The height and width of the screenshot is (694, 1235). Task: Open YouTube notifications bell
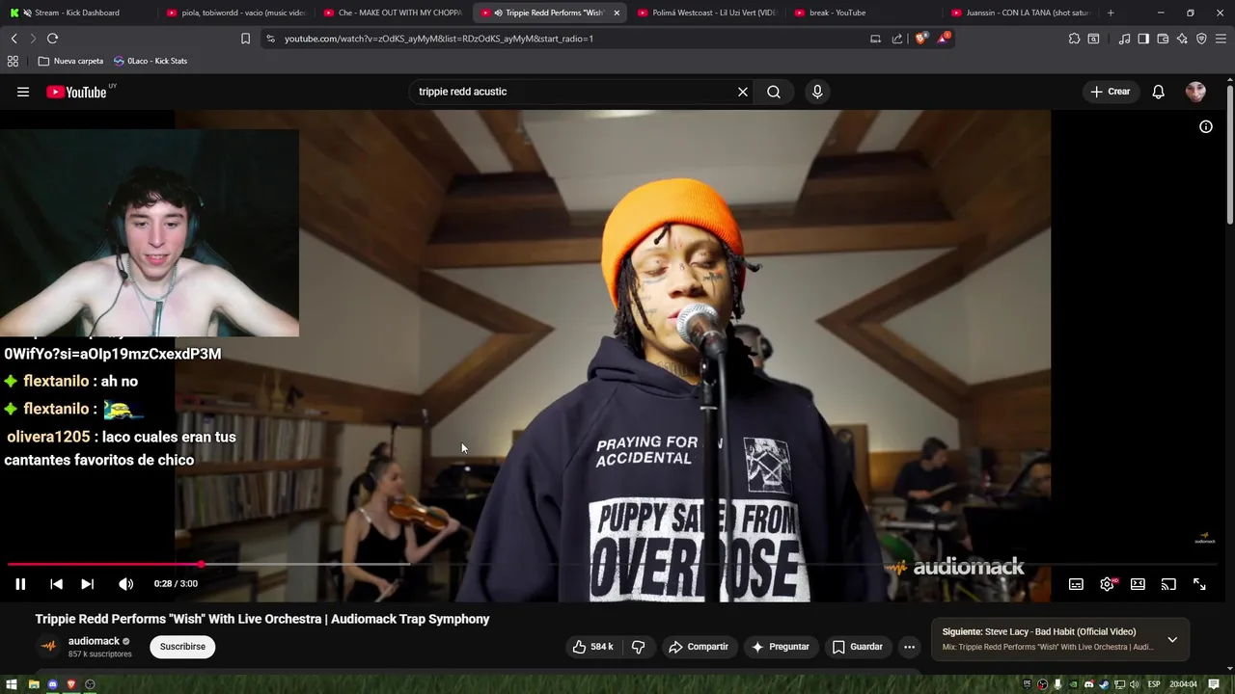pos(1159,92)
